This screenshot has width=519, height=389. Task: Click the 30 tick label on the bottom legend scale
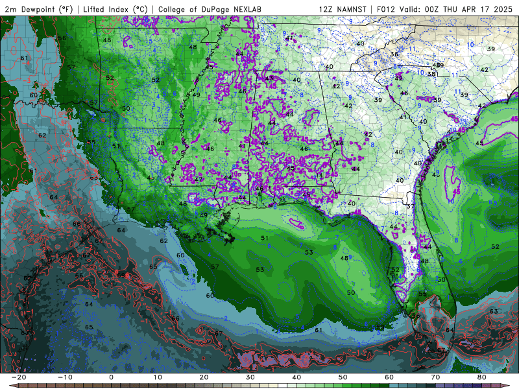pyautogui.click(x=250, y=377)
